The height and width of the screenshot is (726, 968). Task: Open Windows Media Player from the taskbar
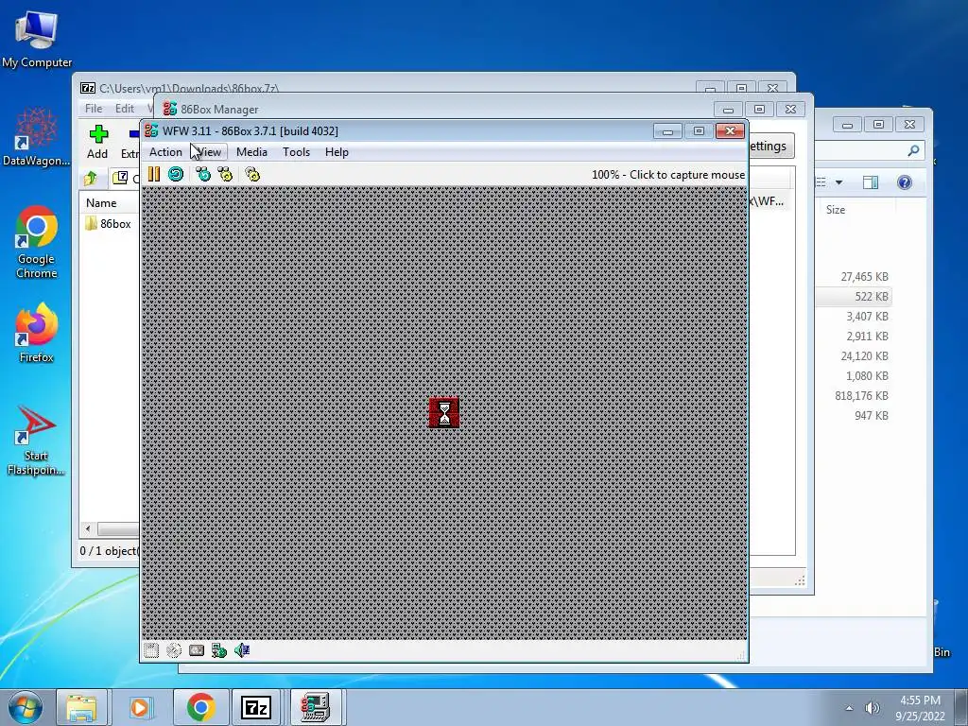pos(140,707)
